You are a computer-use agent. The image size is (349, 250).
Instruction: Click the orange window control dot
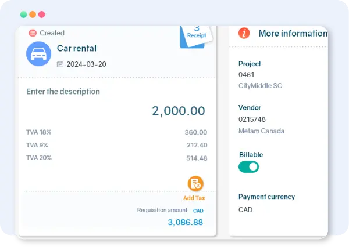click(33, 14)
